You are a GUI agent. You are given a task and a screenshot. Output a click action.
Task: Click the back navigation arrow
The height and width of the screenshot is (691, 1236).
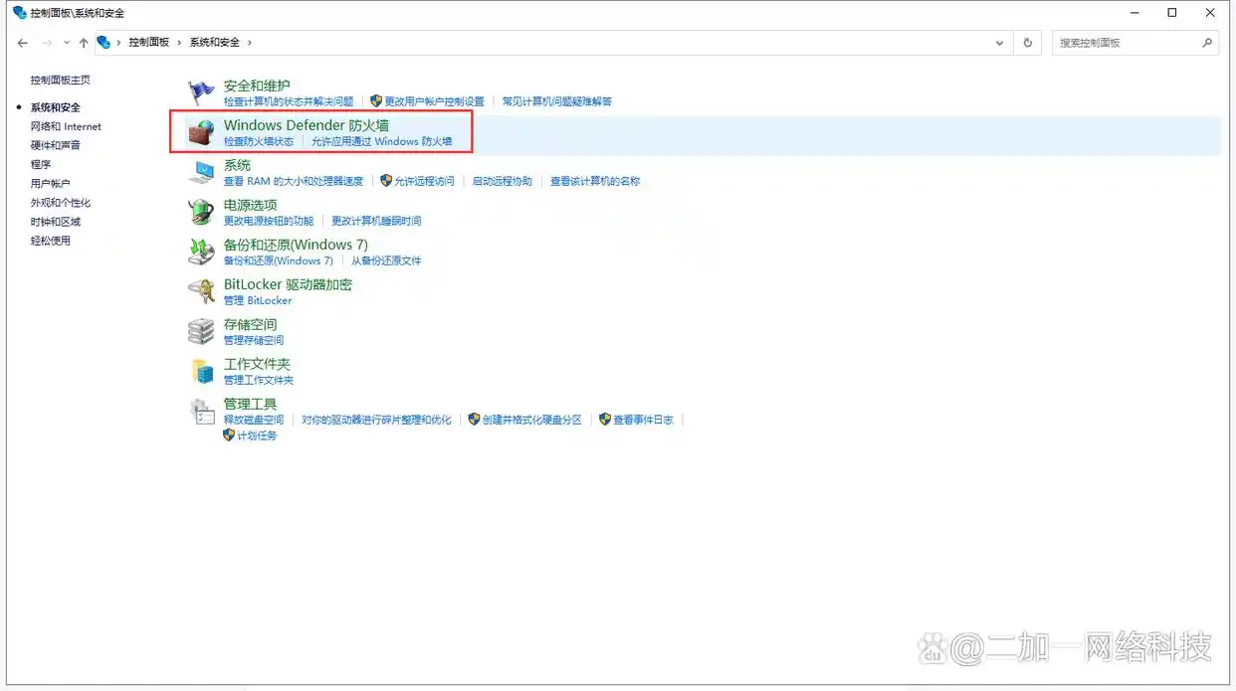22,43
